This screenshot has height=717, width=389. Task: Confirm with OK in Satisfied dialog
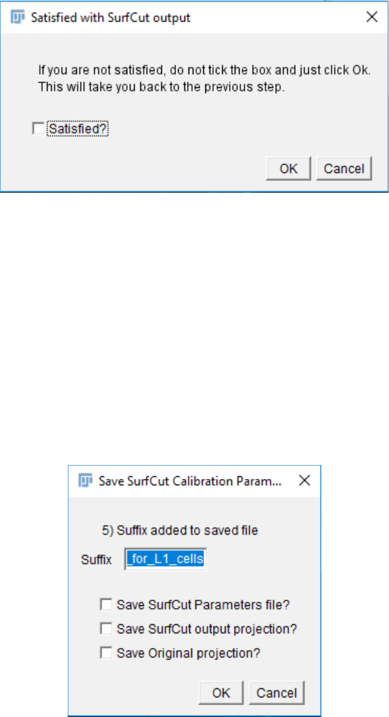click(288, 169)
